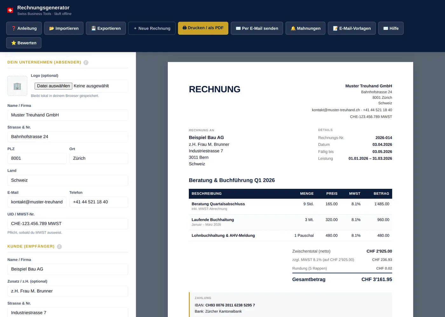Image resolution: width=445 pixels, height=317 pixels.
Task: Click Gesamtbetrag amount CHF 3'161.95
Action: point(377,279)
